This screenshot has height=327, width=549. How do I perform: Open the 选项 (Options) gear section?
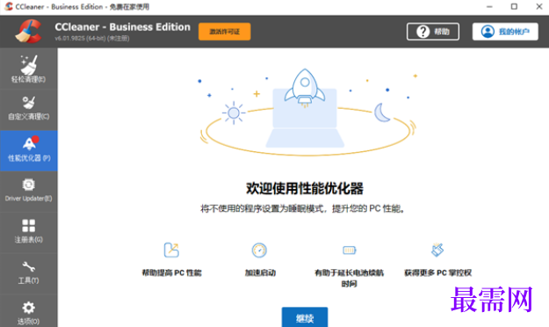click(29, 311)
